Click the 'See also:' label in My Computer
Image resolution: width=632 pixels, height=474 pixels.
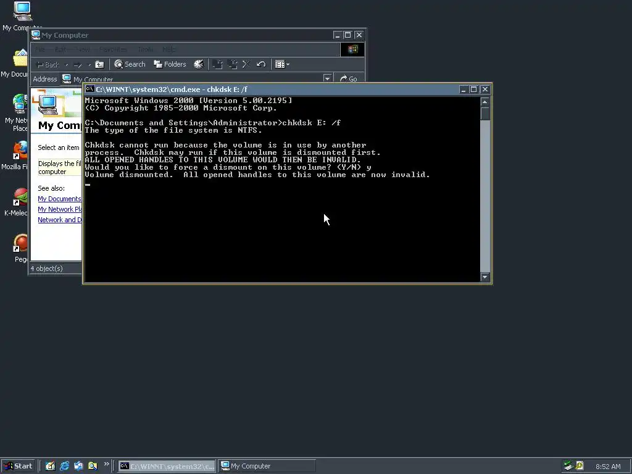tap(51, 188)
